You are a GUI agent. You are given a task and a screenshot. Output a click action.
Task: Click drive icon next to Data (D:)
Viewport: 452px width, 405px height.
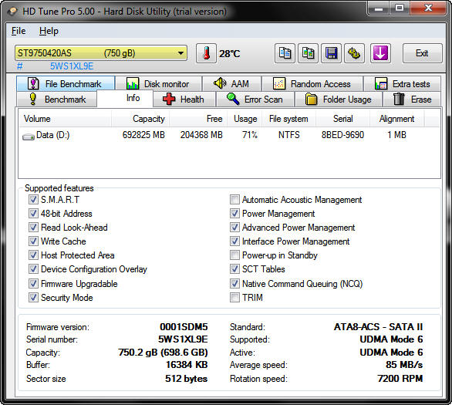coord(29,137)
